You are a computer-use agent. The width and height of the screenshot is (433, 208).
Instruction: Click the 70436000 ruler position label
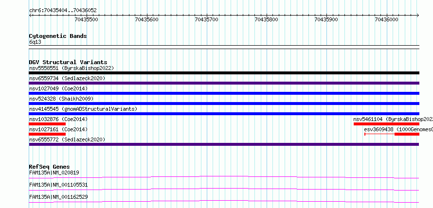point(386,19)
